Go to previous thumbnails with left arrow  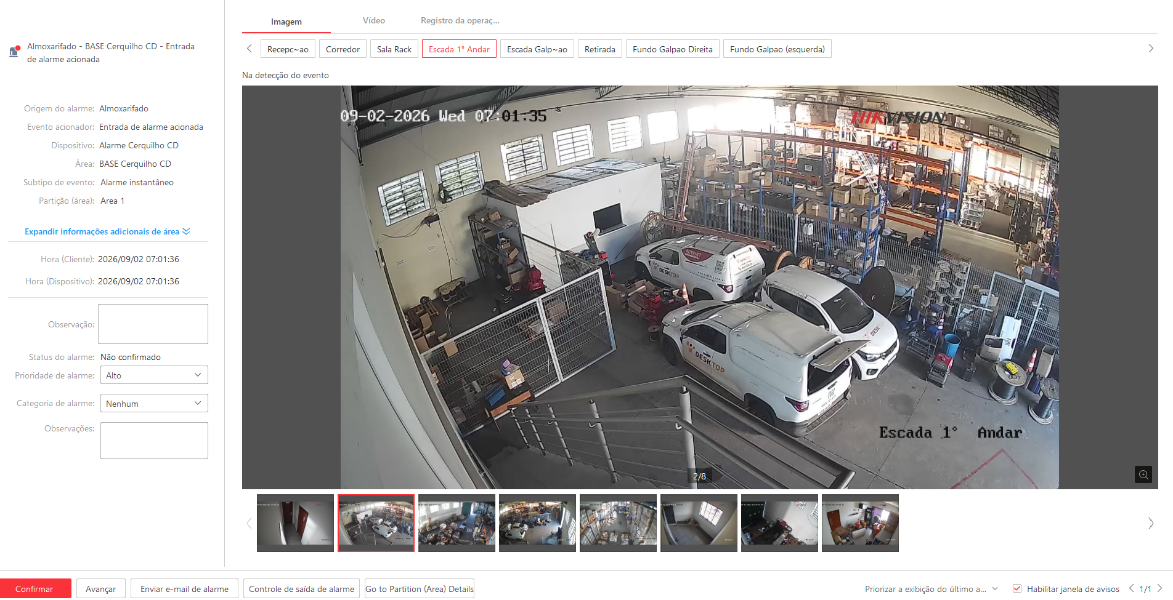(x=249, y=524)
